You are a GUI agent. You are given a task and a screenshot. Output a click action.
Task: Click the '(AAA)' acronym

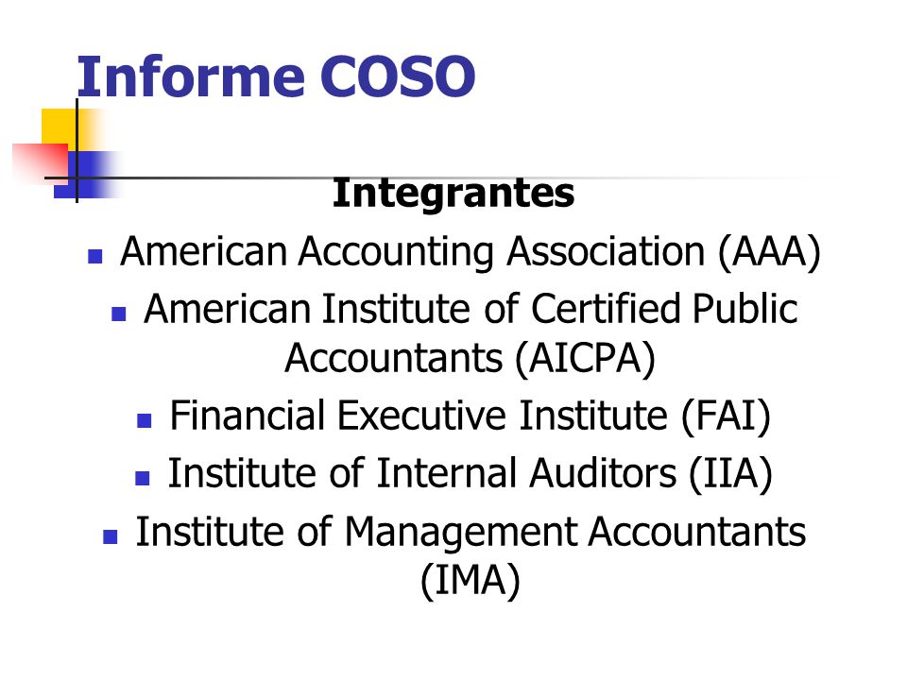(769, 252)
